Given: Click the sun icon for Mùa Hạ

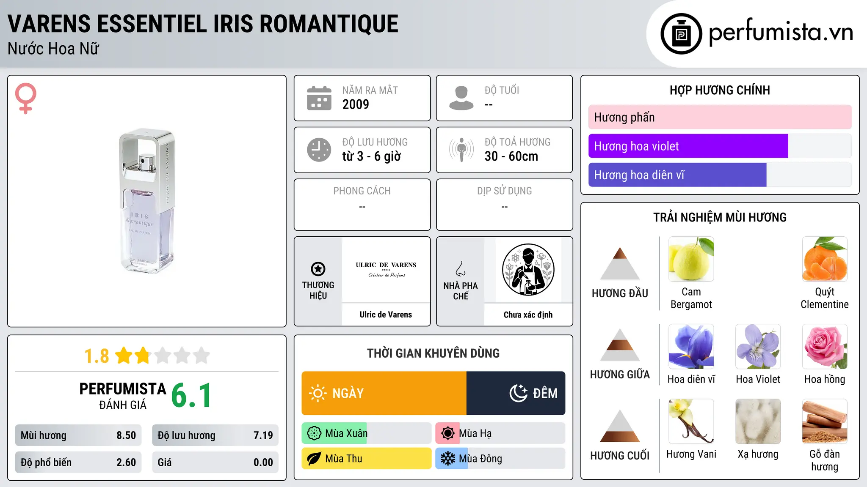Looking at the screenshot, I should coord(447,433).
